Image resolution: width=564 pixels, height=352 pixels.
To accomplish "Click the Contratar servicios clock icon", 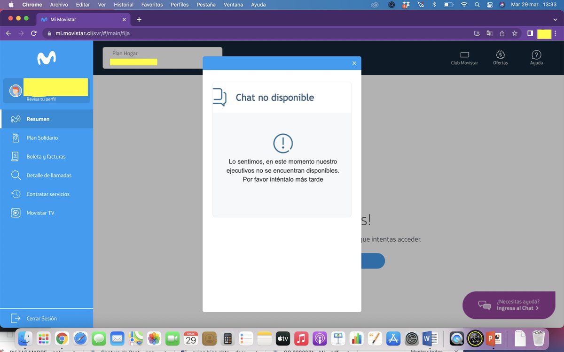I will 16,194.
